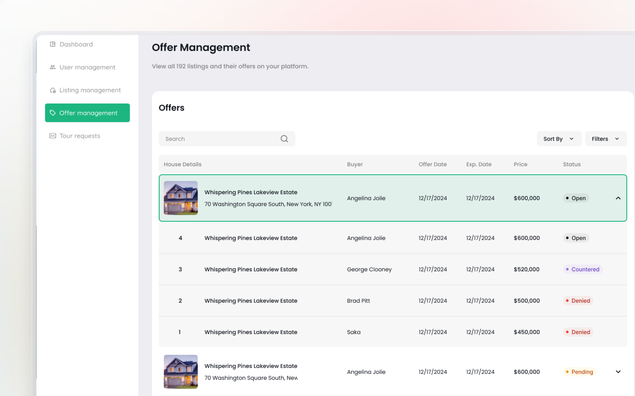Open Tour requests from sidebar
The width and height of the screenshot is (635, 396).
(80, 136)
